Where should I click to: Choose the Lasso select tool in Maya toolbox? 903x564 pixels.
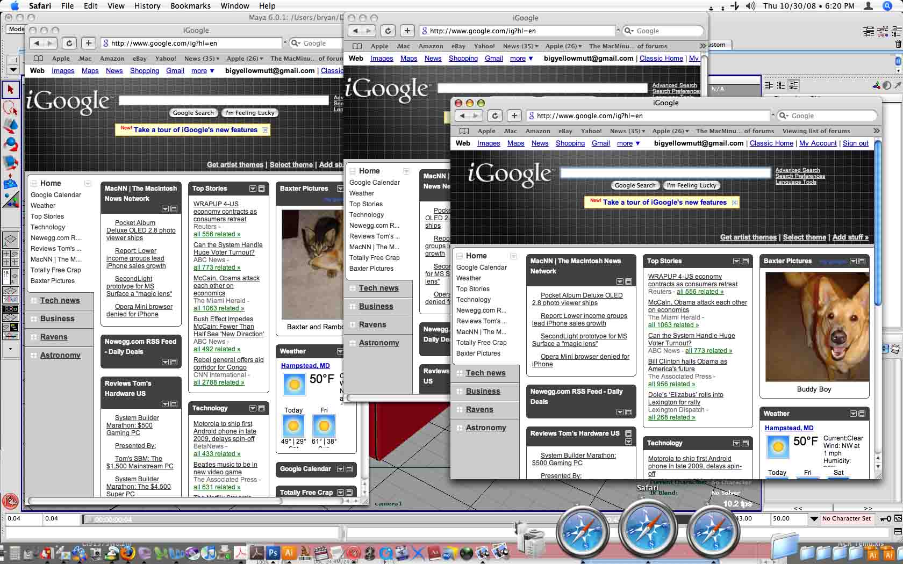10,107
